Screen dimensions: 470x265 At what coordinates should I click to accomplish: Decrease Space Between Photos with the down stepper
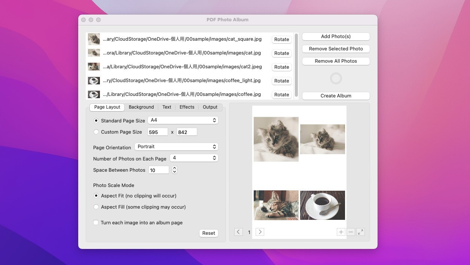click(174, 172)
